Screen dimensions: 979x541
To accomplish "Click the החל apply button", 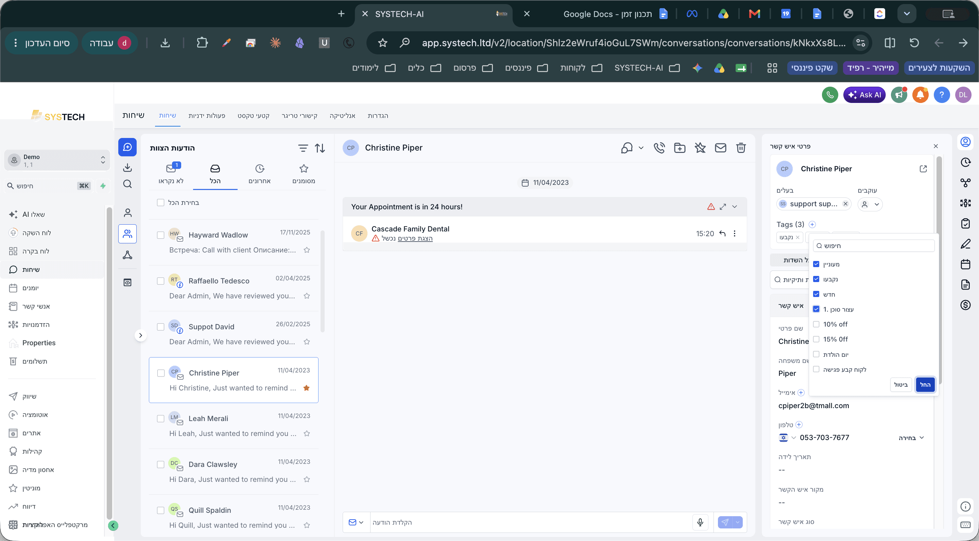I will pos(925,385).
